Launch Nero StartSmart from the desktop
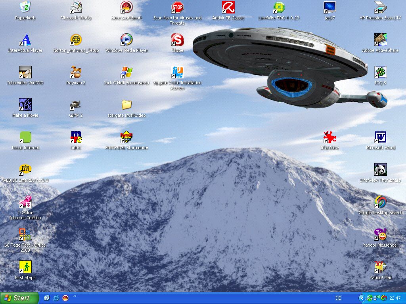Image resolution: width=406 pixels, height=304 pixels. pos(126,7)
